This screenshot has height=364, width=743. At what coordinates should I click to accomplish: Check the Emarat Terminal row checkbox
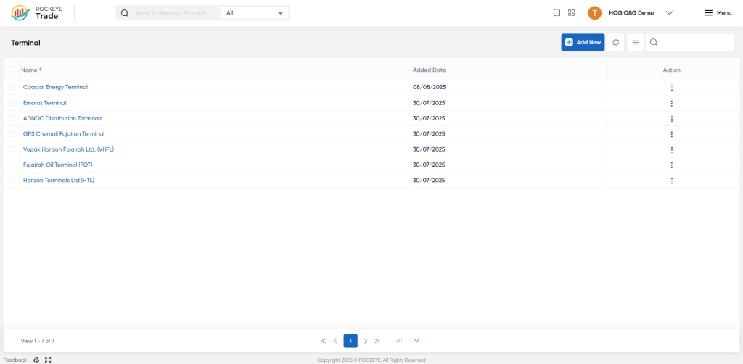[x=12, y=103]
